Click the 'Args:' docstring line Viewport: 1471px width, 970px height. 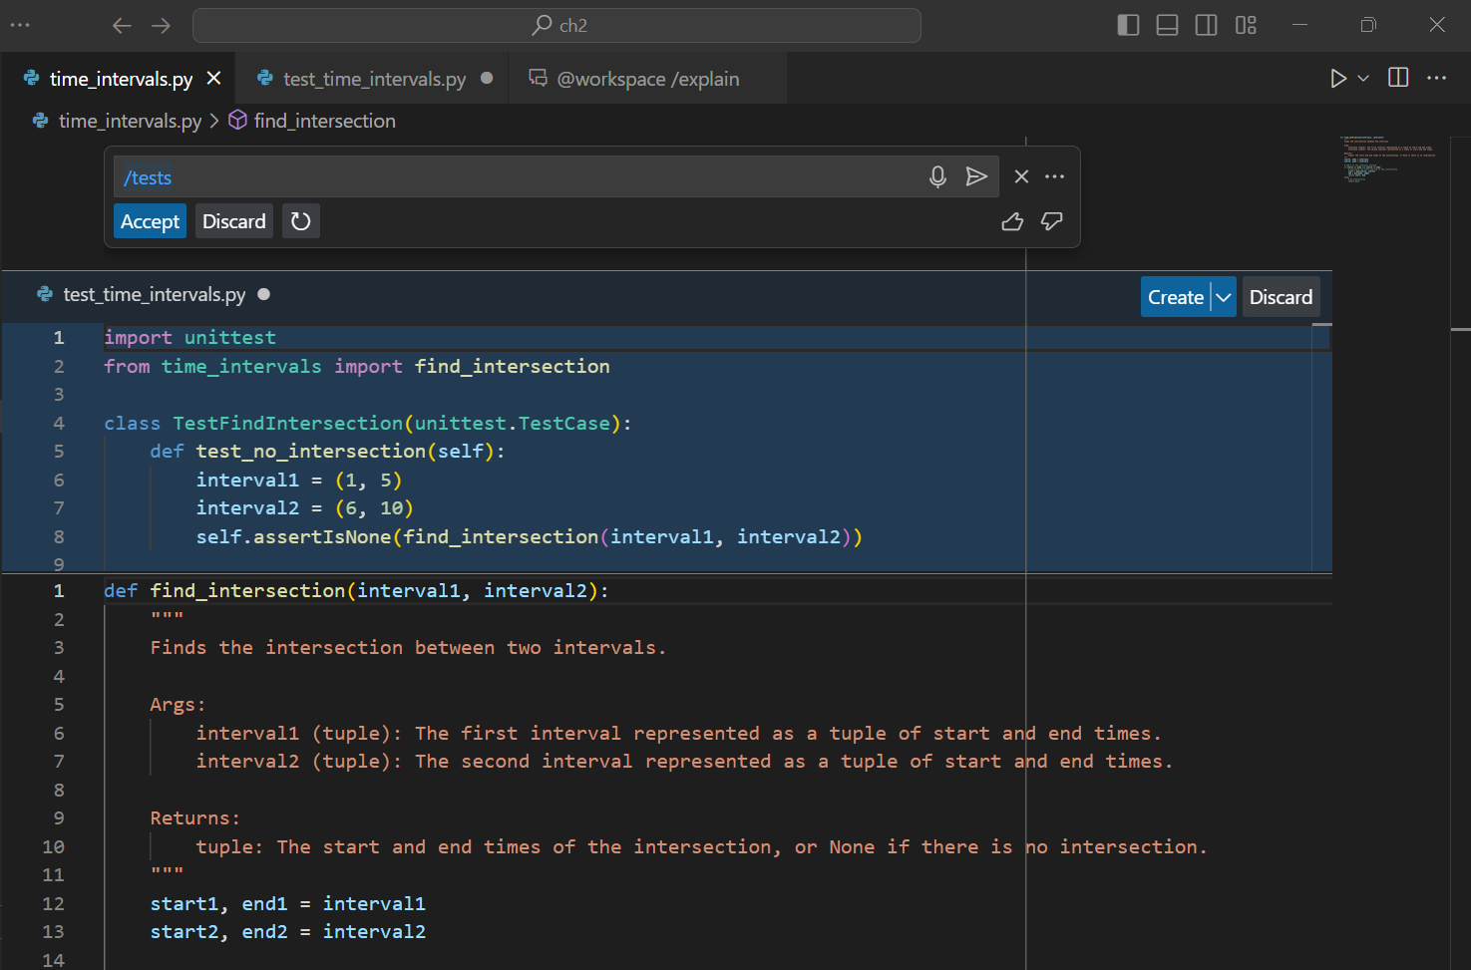pos(178,705)
